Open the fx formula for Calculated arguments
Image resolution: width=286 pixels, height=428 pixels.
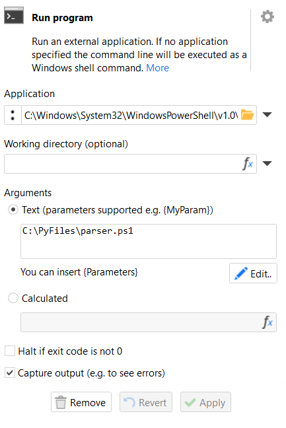268,322
